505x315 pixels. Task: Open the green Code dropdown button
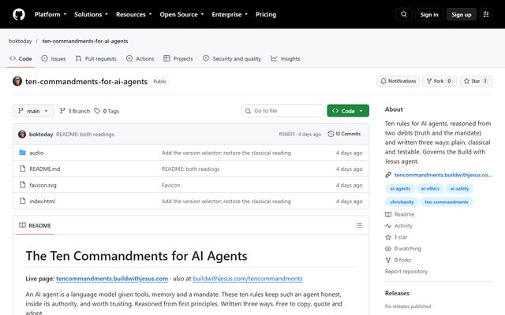pos(348,111)
